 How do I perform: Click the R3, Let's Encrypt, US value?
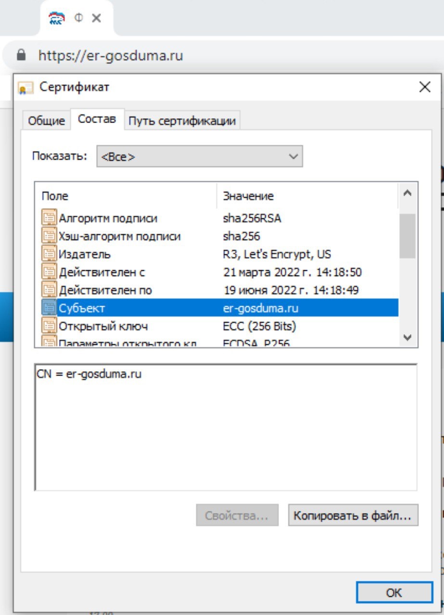point(277,254)
